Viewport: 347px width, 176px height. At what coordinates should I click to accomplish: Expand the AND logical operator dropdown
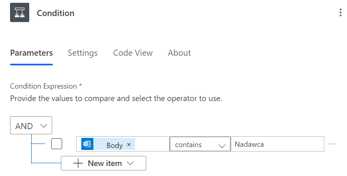pyautogui.click(x=31, y=126)
